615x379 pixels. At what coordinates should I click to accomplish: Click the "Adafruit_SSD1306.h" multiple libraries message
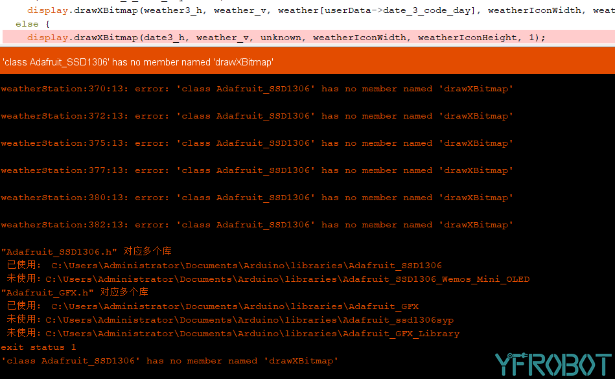[x=86, y=251]
